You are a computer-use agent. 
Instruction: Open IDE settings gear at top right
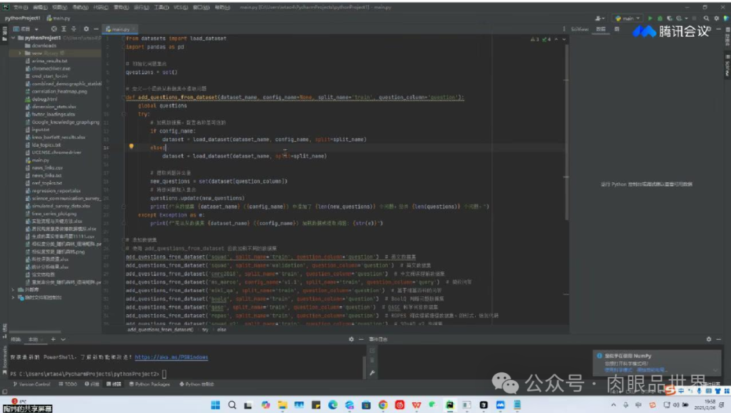coord(717,18)
